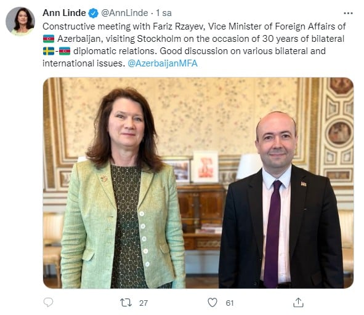This screenshot has height=315, width=364.
Task: Click the Azerbaijan flag emoji beside 'diplomatic relations'
Action: (x=65, y=51)
